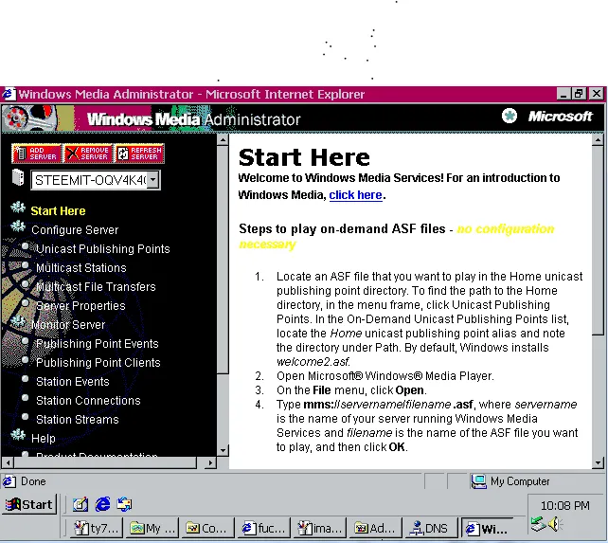Click the menu frame vertical scrollbar thumb
This screenshot has height=543, width=608.
(223, 260)
